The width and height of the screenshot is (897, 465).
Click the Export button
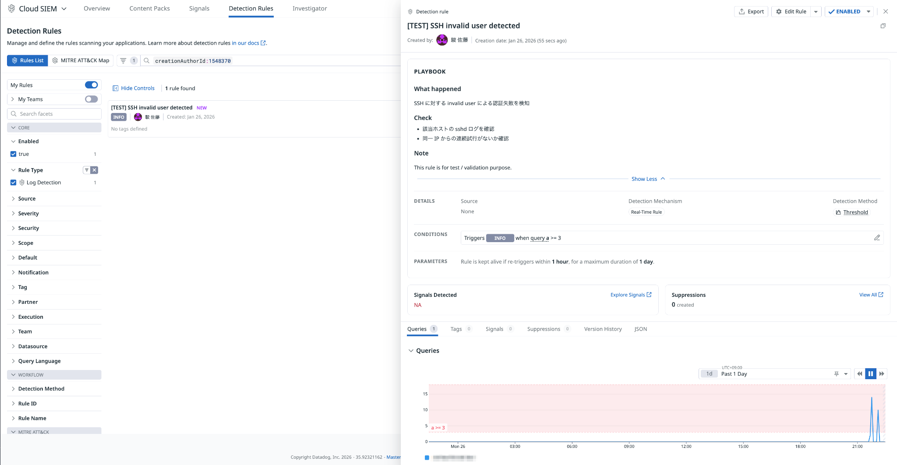[x=751, y=12]
